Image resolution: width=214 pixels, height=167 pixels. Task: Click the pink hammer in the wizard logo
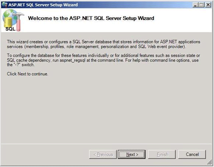tap(18, 21)
